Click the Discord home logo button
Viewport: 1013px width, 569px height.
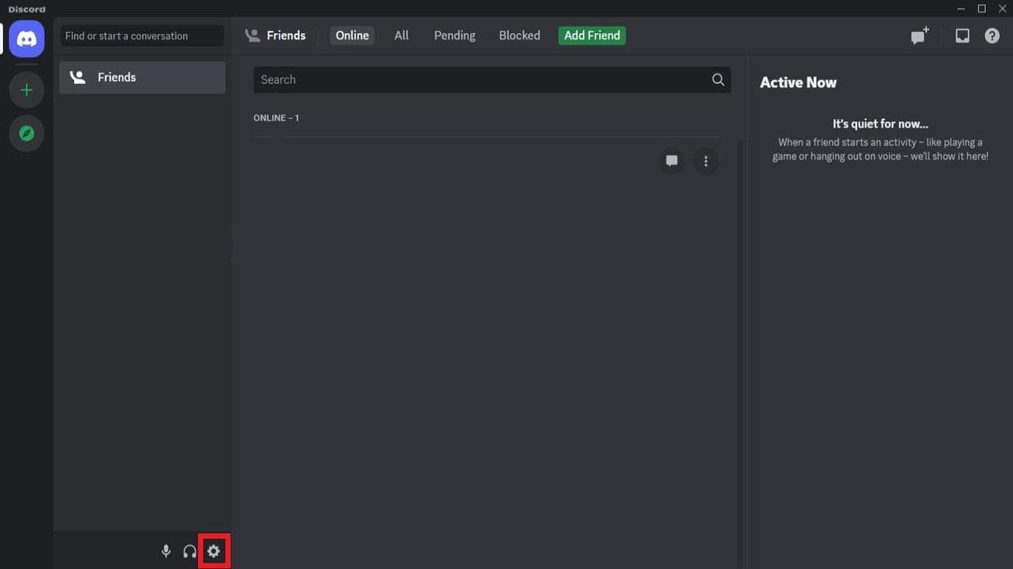pos(26,38)
